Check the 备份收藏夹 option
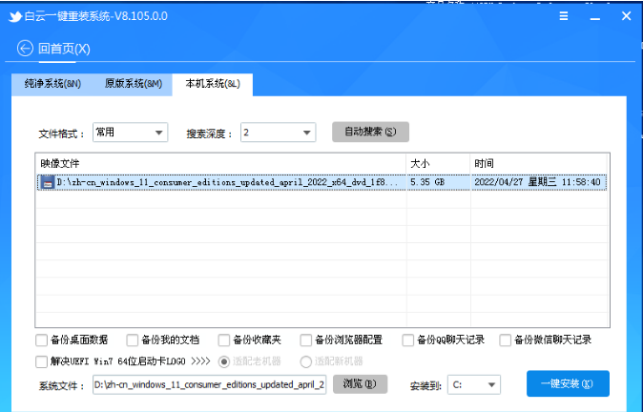 coord(223,340)
